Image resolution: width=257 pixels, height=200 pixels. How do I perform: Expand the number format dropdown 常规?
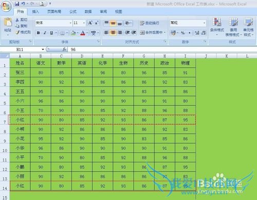[x=204, y=23]
